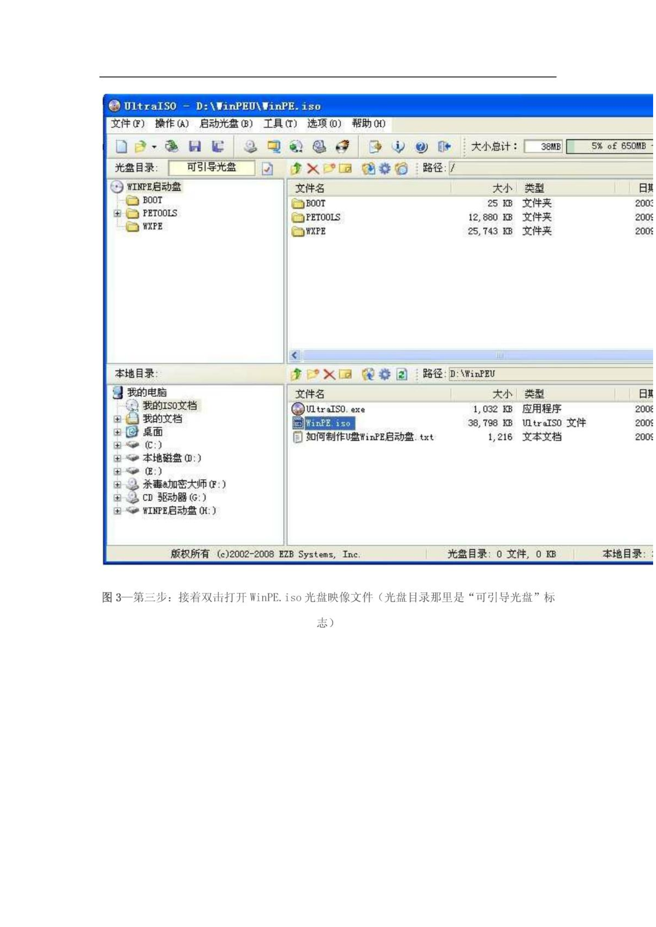Click the Add files icon in main toolbar
Viewport: 656px width, 927px height.
375,147
